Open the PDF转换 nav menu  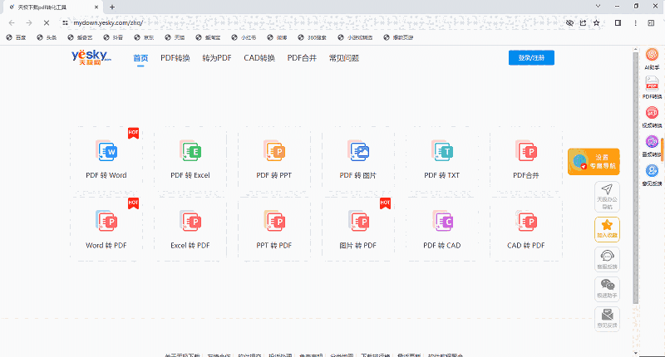(x=175, y=58)
